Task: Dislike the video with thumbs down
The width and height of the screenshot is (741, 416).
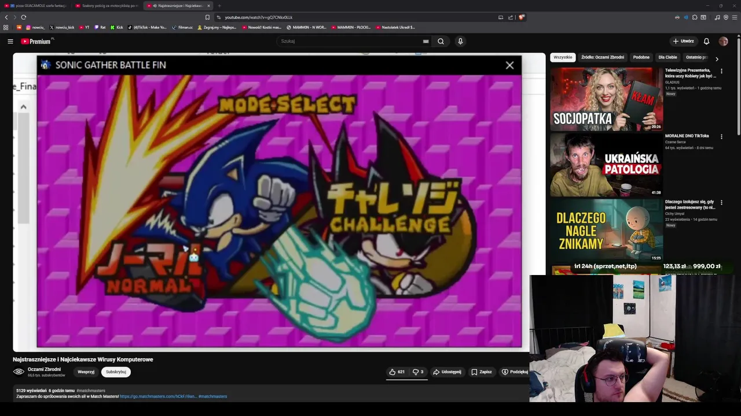Action: click(x=418, y=372)
